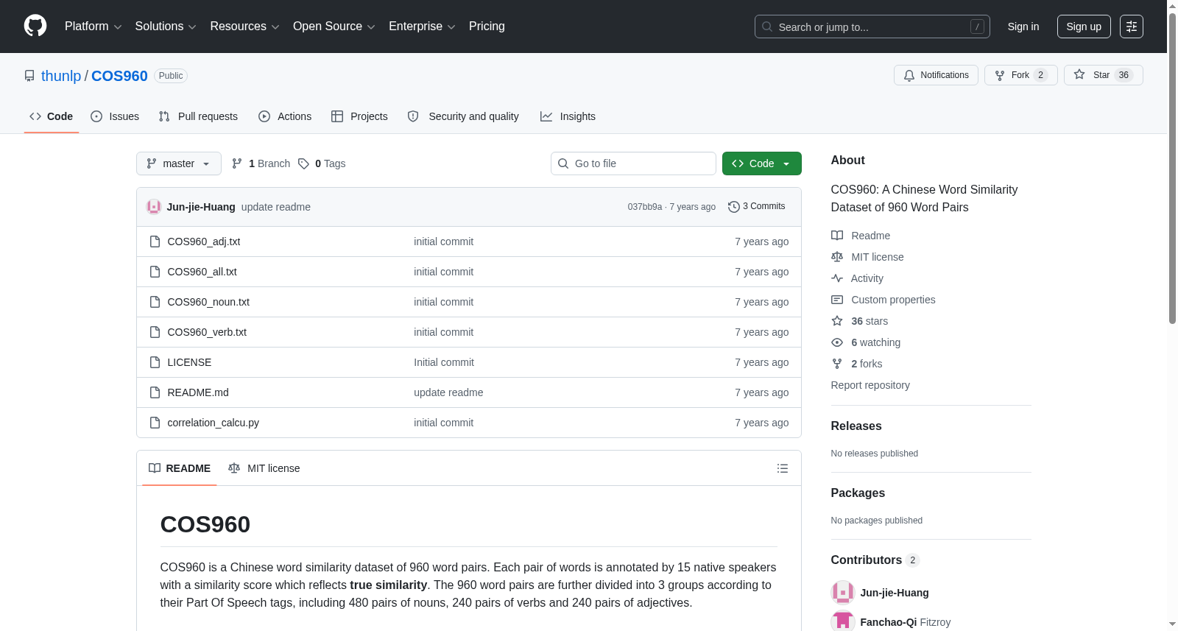Expand the Platform menu
The width and height of the screenshot is (1178, 631).
(x=94, y=27)
